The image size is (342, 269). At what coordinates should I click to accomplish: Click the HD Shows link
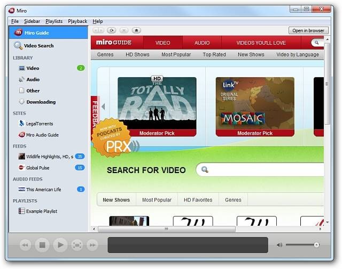coord(137,54)
